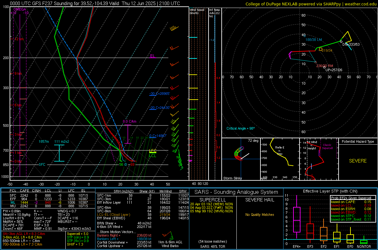Click the 700-500mb LR value
The height and width of the screenshot is (250, 378).
(x=22, y=244)
